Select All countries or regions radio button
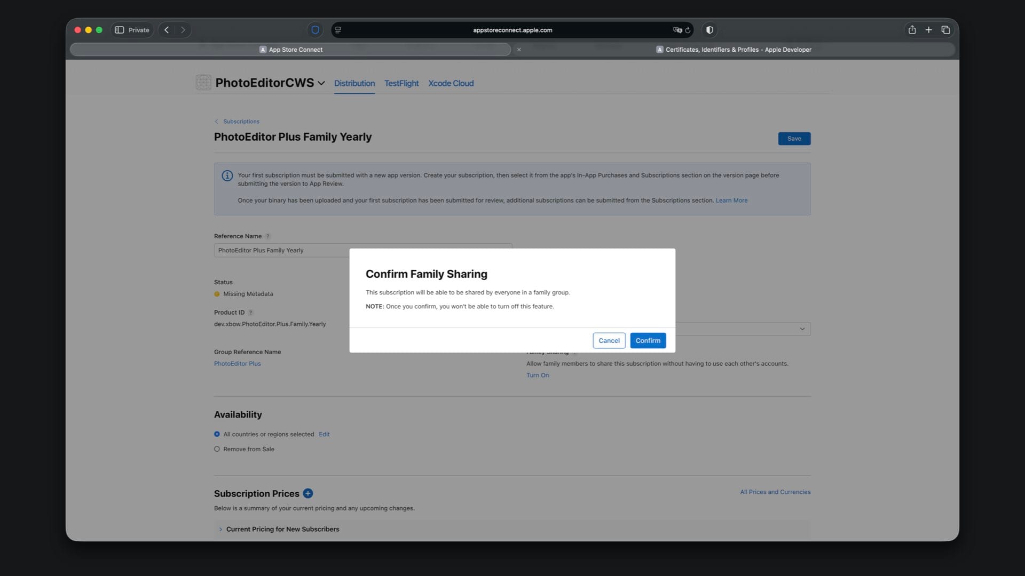The image size is (1025, 576). click(217, 434)
